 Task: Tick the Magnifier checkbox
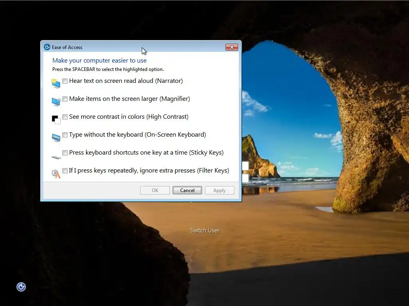pyautogui.click(x=65, y=99)
